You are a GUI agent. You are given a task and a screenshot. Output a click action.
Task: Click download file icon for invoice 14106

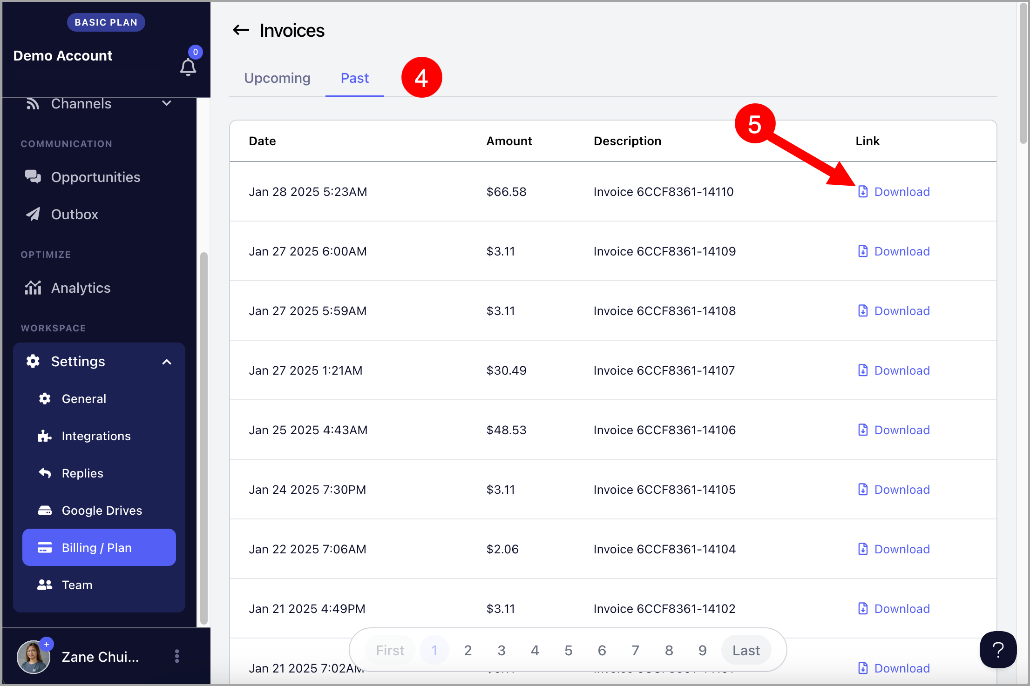point(863,430)
